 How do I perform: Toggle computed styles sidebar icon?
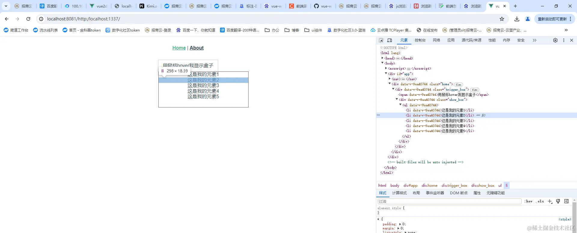tap(566, 201)
